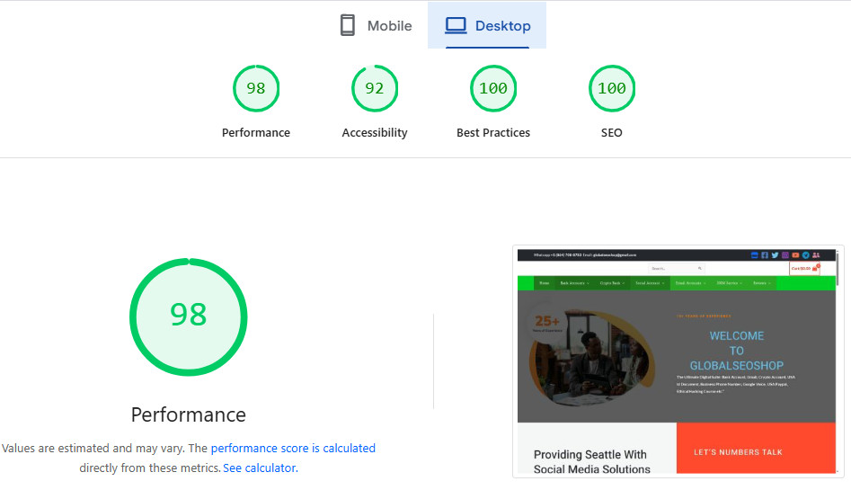This screenshot has width=851, height=490.
Task: Click the Best Practices label
Action: point(493,132)
